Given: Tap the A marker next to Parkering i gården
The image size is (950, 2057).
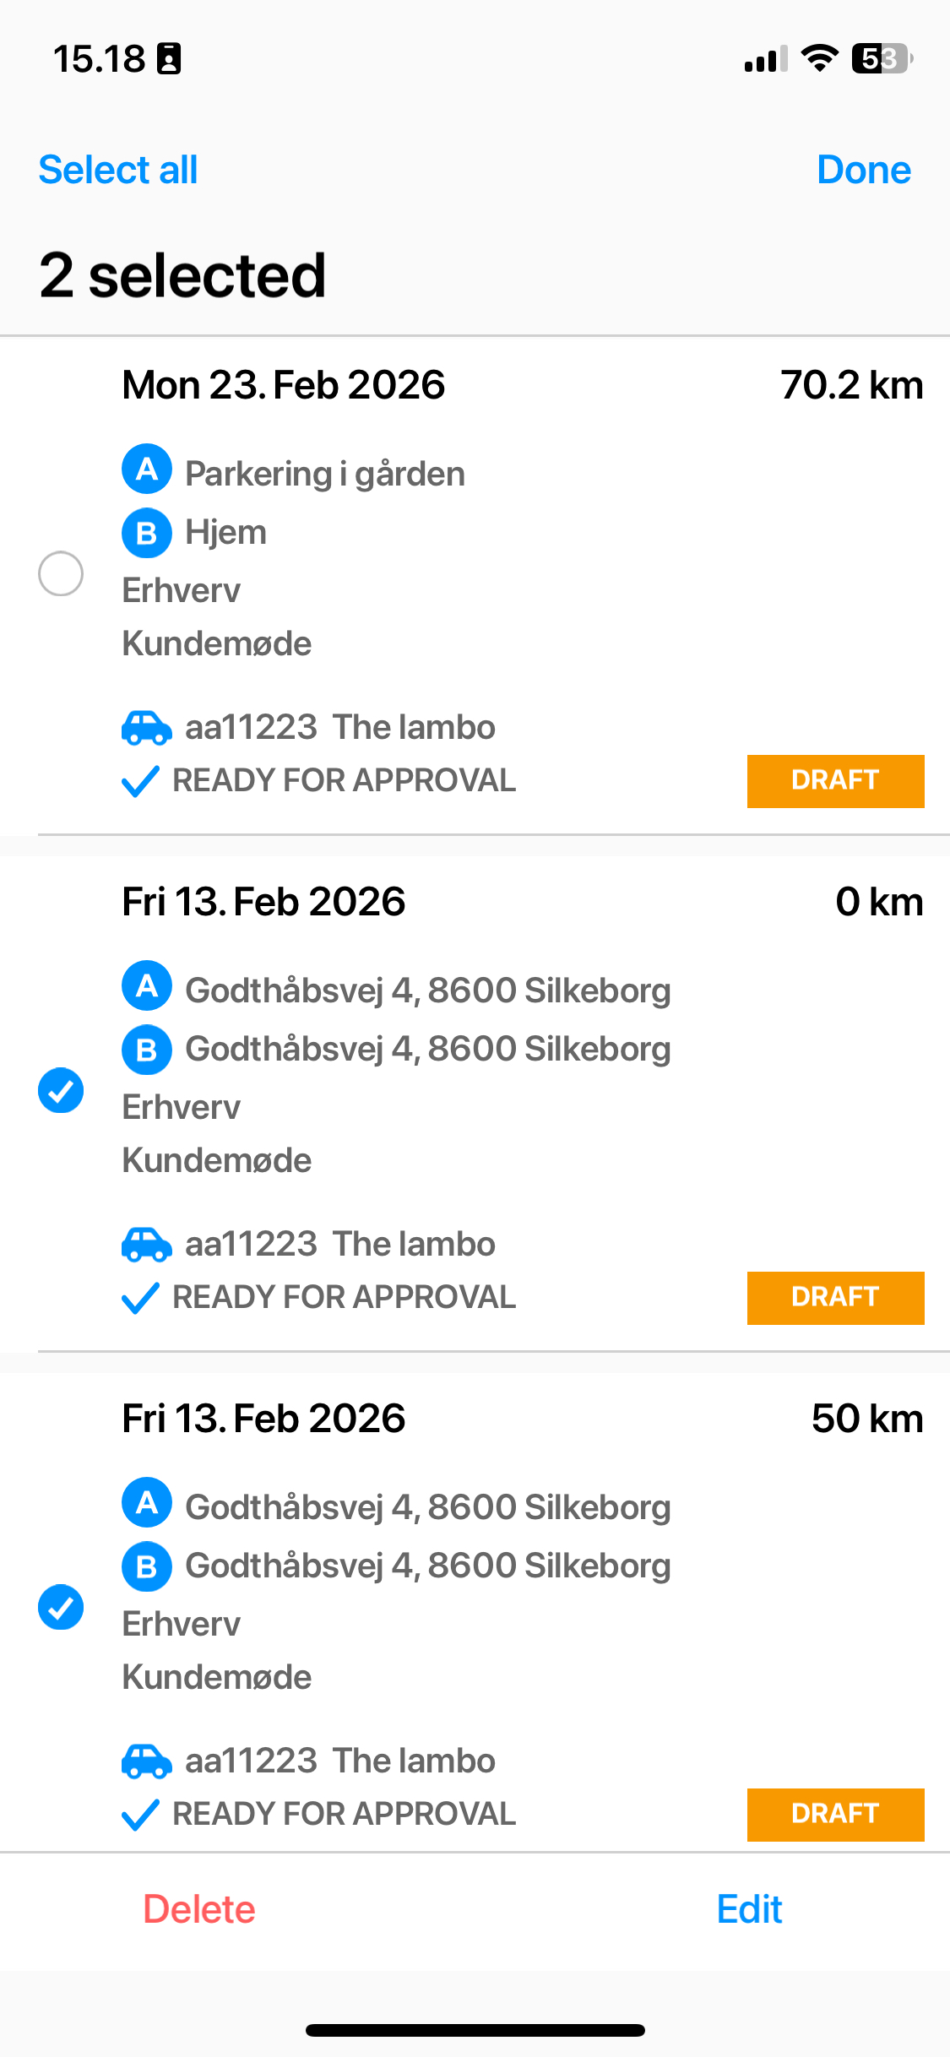Looking at the screenshot, I should pyautogui.click(x=147, y=469).
